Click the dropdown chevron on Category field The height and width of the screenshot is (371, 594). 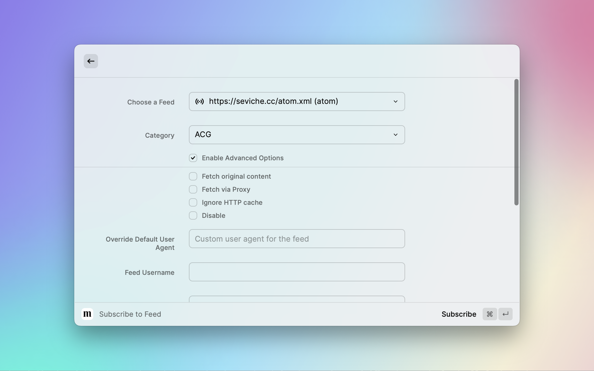[396, 135]
